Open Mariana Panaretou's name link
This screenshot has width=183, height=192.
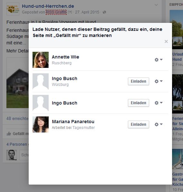tap(73, 122)
